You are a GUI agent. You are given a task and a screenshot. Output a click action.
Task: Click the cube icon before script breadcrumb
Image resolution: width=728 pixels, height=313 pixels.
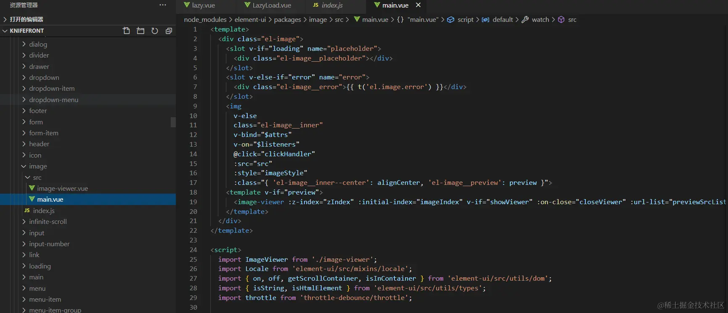(x=450, y=19)
